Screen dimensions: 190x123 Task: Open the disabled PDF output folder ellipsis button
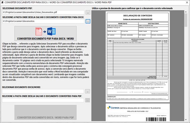click(x=87, y=100)
